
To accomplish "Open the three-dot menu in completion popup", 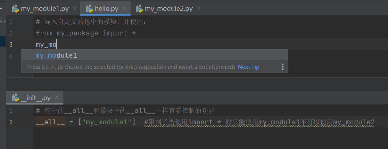I will click(282, 67).
